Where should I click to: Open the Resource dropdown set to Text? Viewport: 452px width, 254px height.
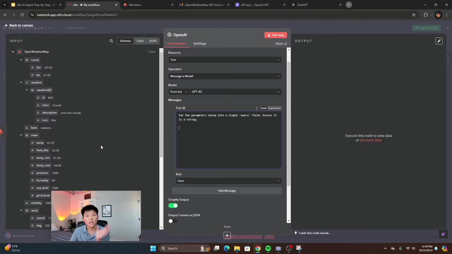(x=225, y=60)
